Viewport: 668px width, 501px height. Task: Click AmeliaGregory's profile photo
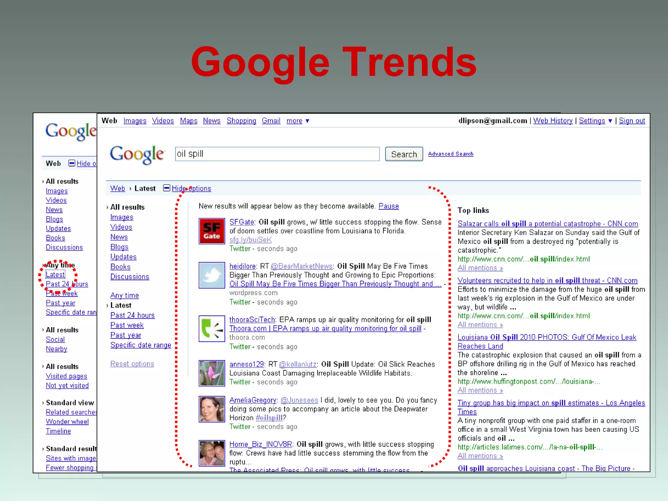[212, 409]
